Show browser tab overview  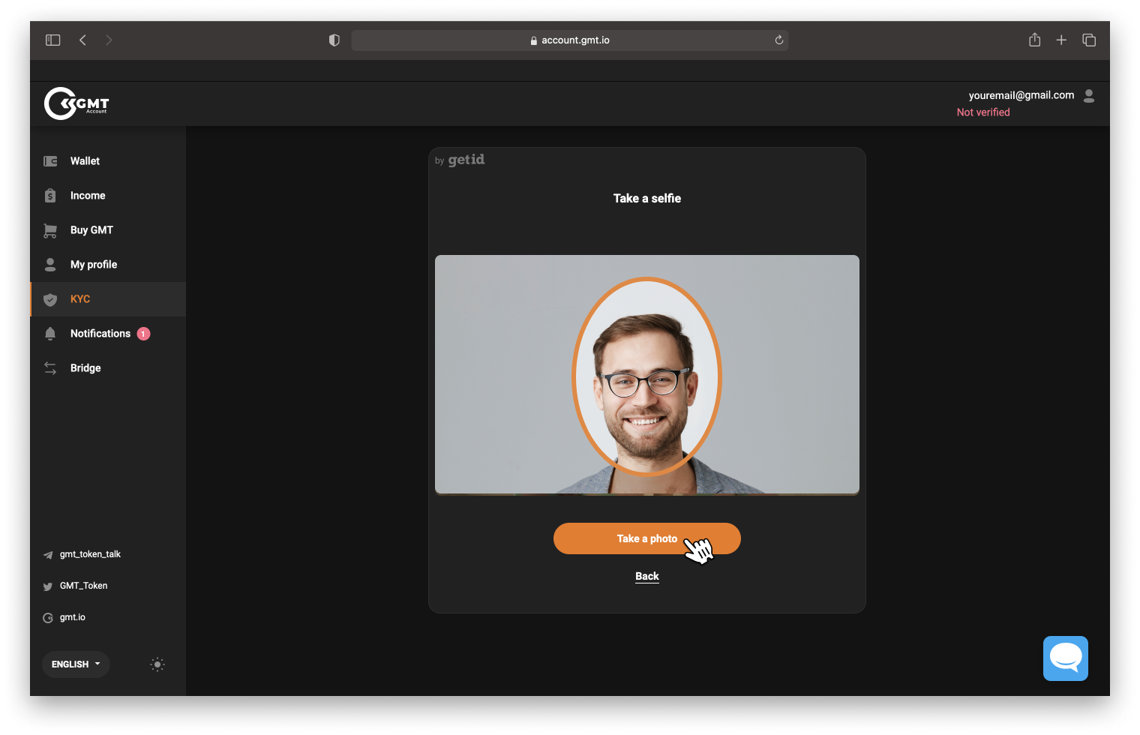[x=1089, y=40]
